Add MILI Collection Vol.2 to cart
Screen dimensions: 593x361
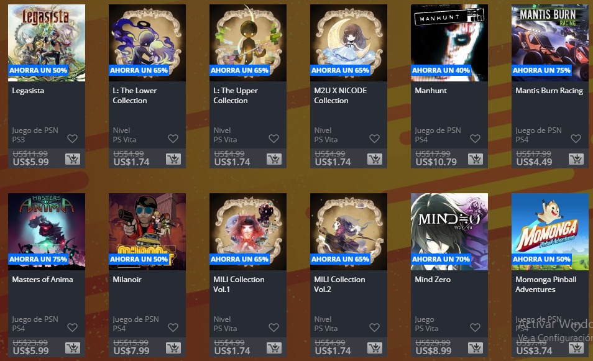point(375,348)
